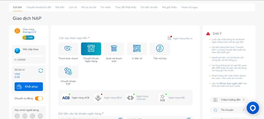
Task: Select the Tiền mã hóa bitcoin icon
Action: [x=160, y=49]
